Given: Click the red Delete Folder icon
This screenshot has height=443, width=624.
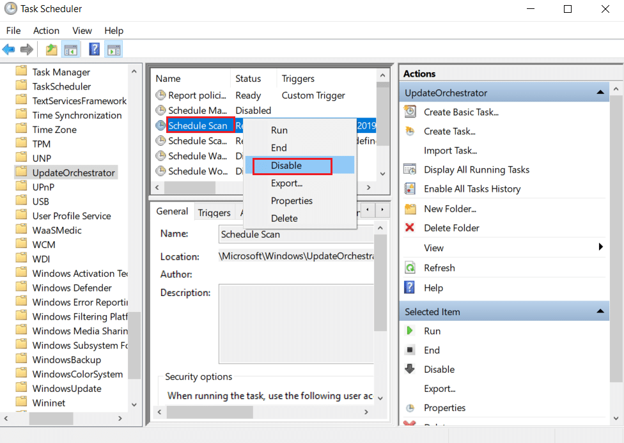Looking at the screenshot, I should (x=409, y=228).
